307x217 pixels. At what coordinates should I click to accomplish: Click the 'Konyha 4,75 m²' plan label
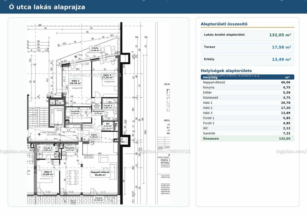pyautogui.click(x=70, y=149)
